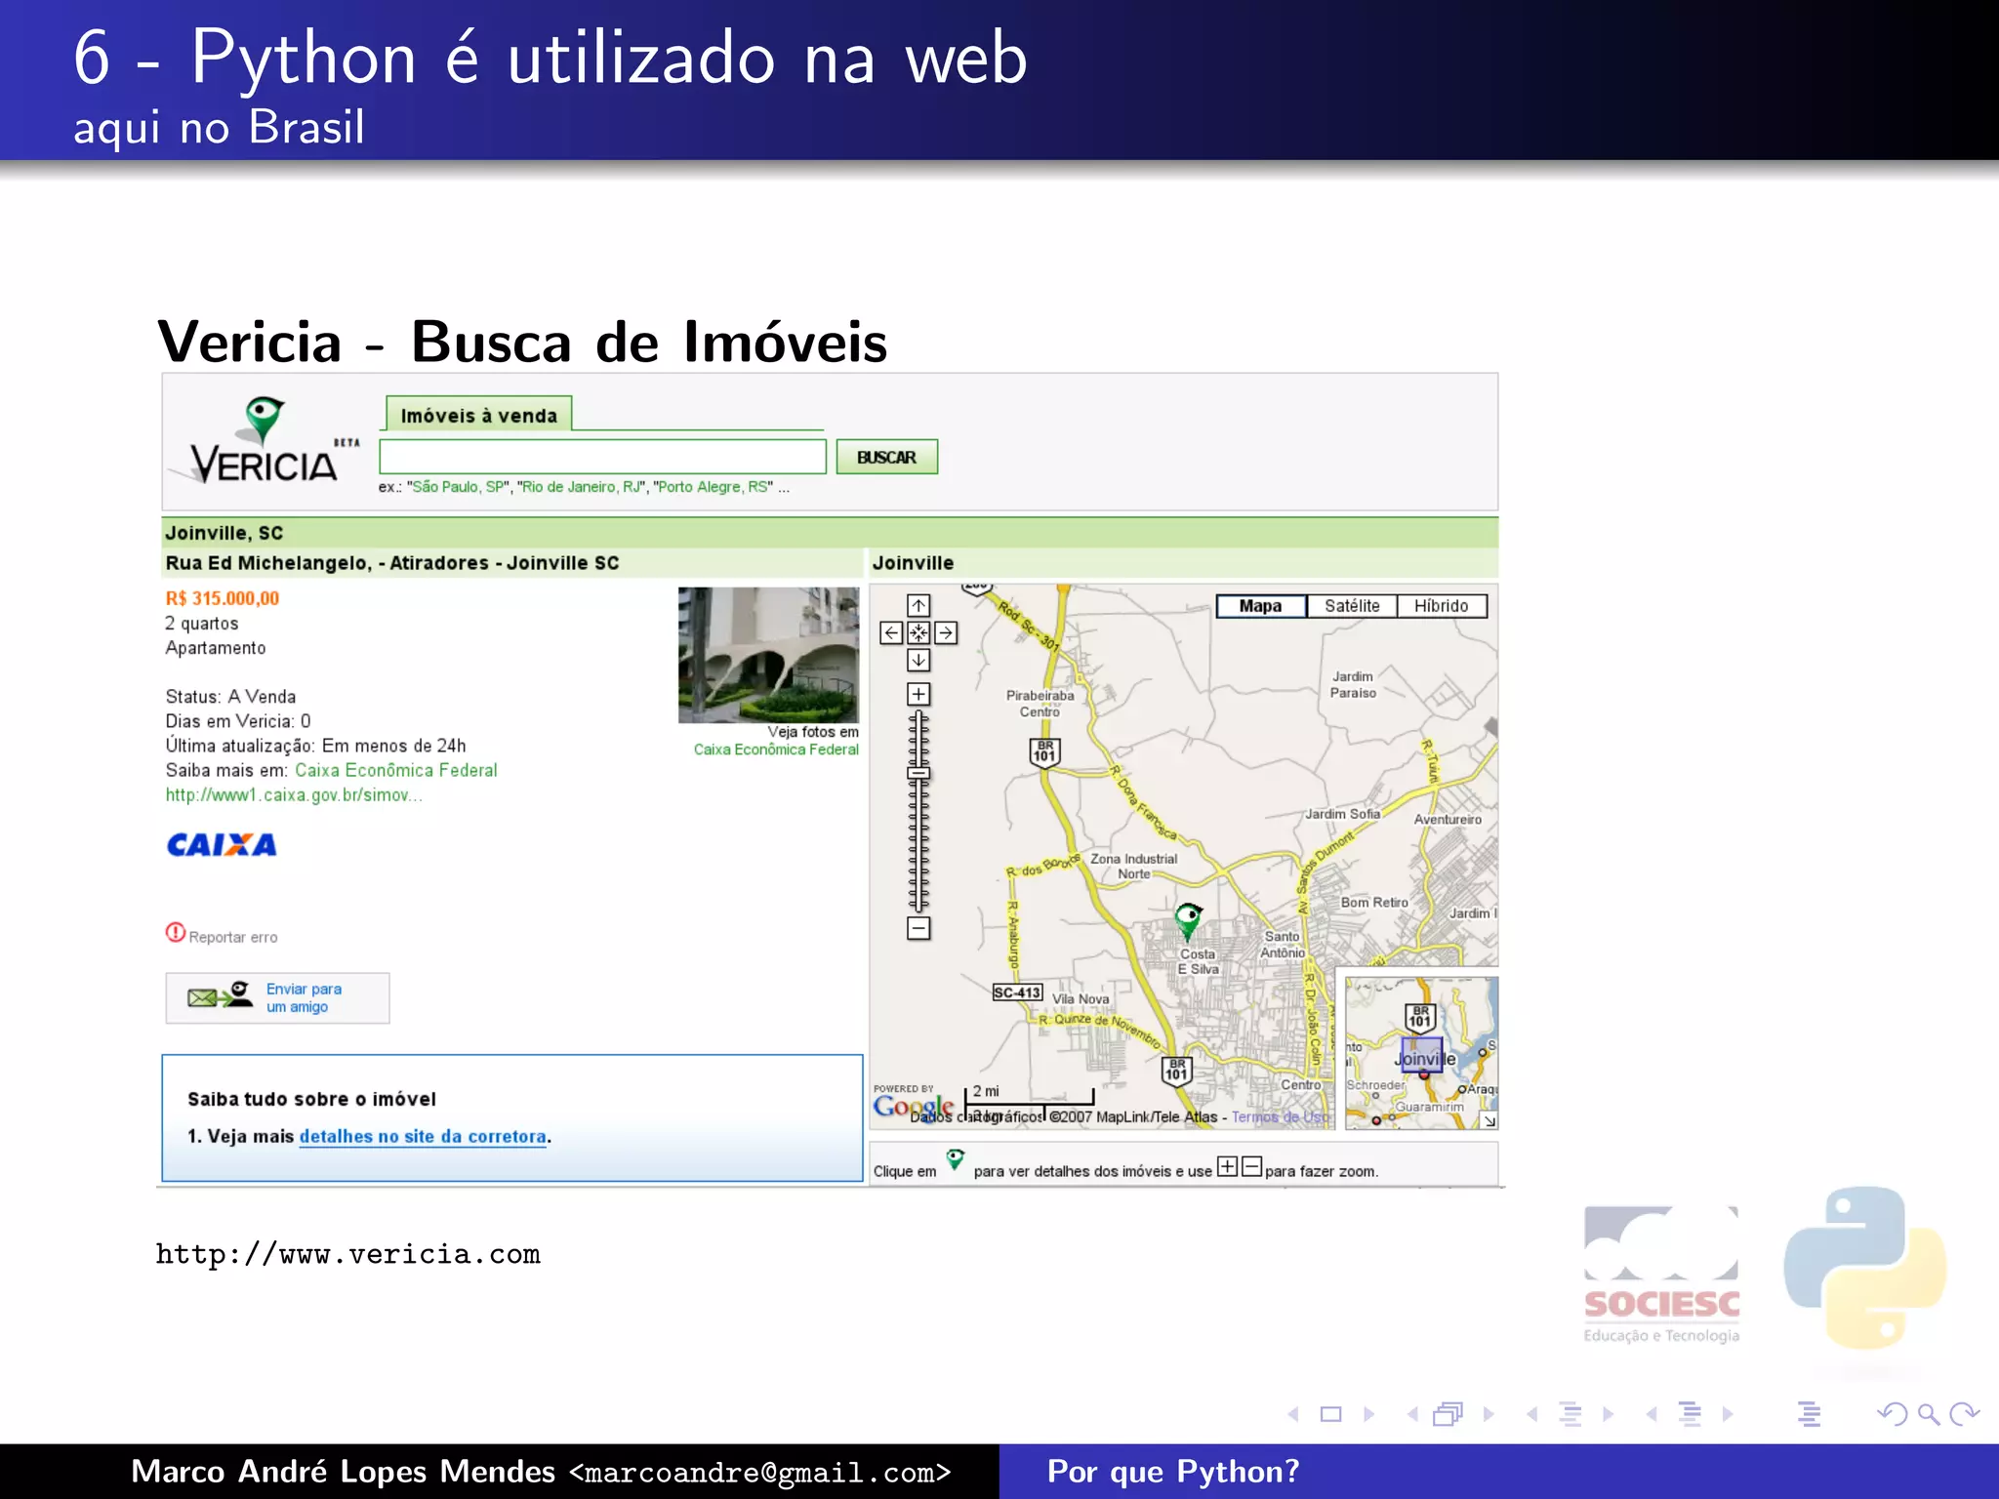
Task: Switch map to Híbrido view
Action: coord(1442,606)
